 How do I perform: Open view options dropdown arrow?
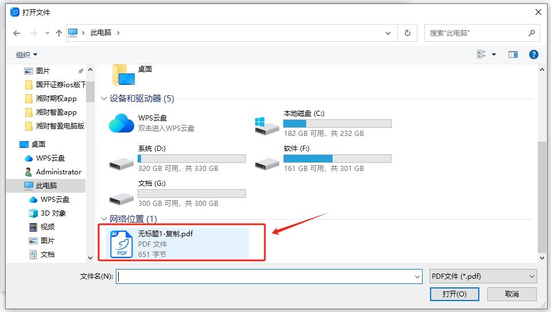[x=494, y=54]
